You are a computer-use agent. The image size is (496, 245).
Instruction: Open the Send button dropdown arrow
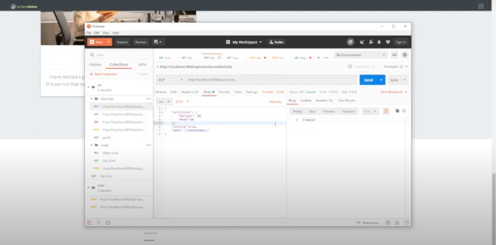click(x=382, y=80)
